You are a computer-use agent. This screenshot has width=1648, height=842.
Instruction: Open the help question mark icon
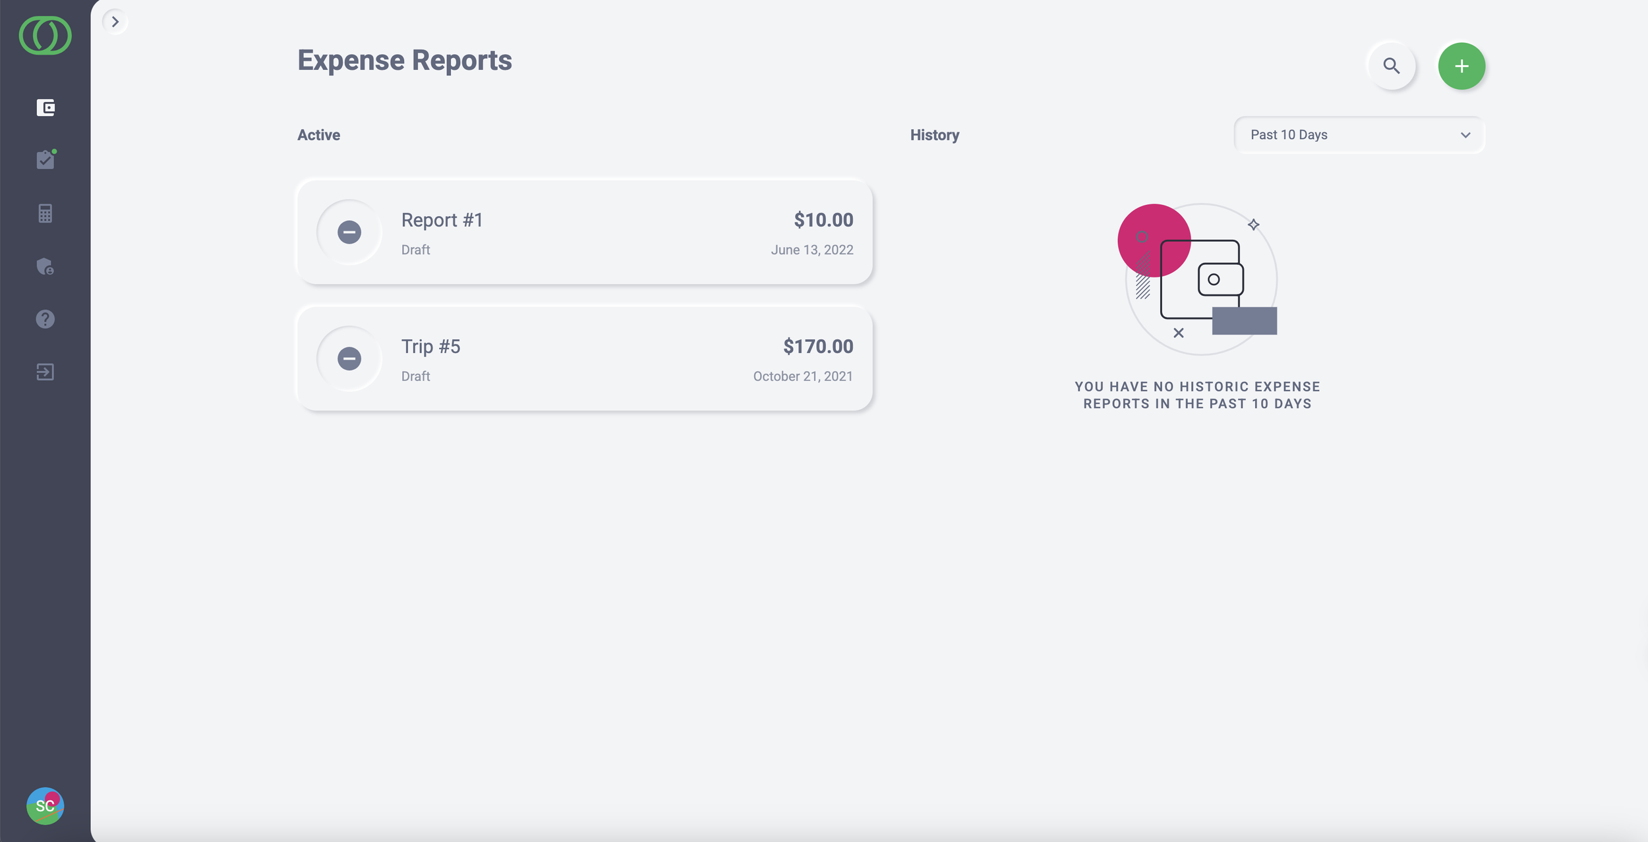[45, 319]
